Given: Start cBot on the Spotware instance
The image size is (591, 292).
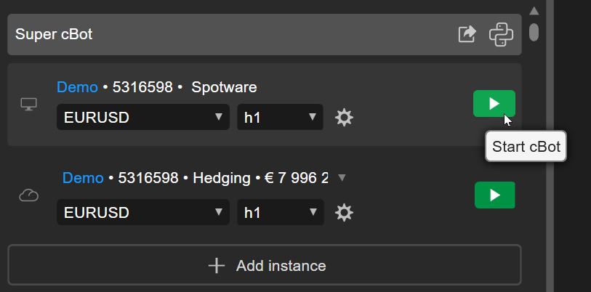Looking at the screenshot, I should [x=494, y=103].
